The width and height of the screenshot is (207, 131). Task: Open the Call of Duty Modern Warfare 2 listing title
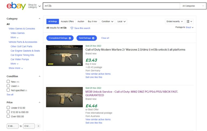point(135,50)
